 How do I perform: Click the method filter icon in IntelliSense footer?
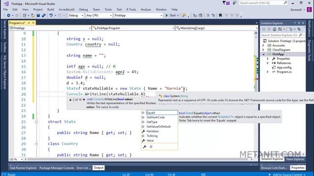151,147
